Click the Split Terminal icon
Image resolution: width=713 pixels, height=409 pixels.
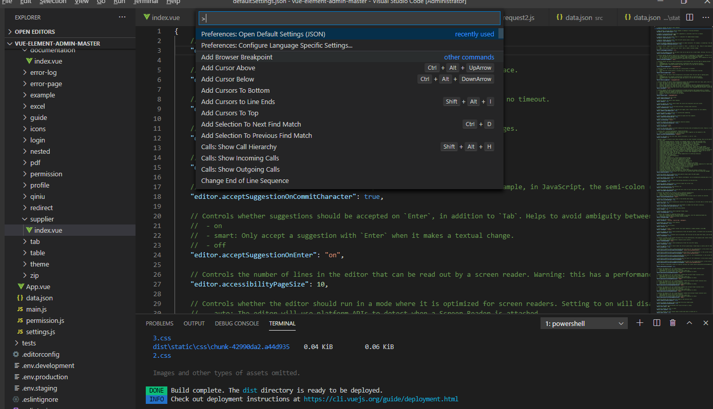pyautogui.click(x=657, y=323)
